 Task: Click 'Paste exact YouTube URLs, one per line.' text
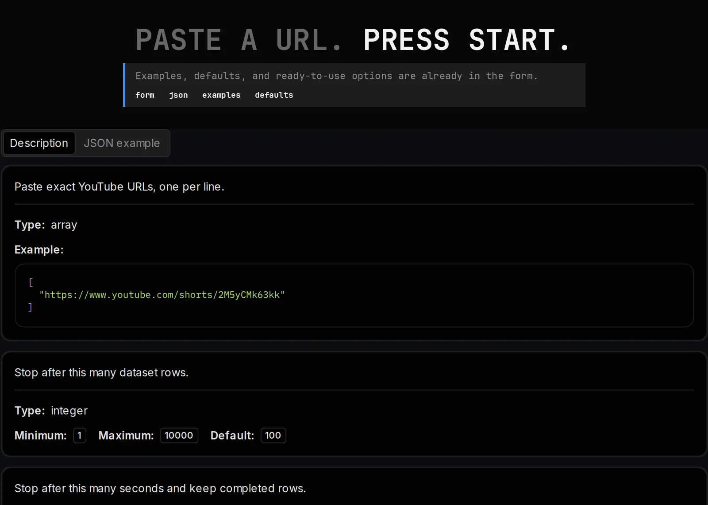(119, 187)
